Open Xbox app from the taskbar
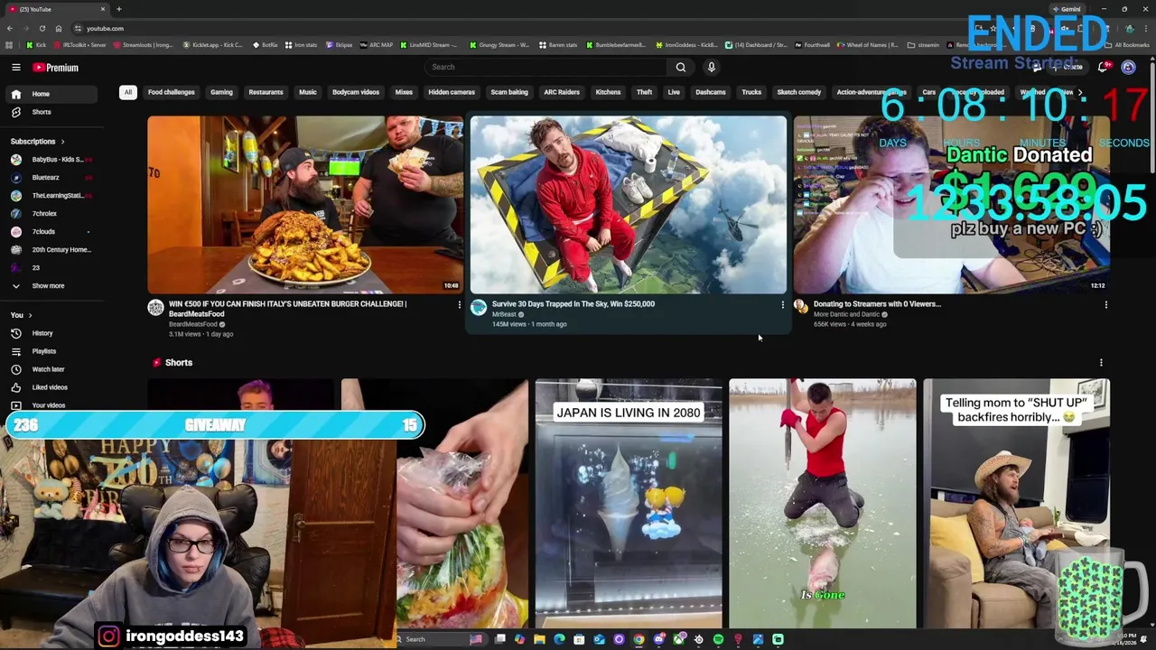Image resolution: width=1156 pixels, height=650 pixels. click(x=678, y=639)
